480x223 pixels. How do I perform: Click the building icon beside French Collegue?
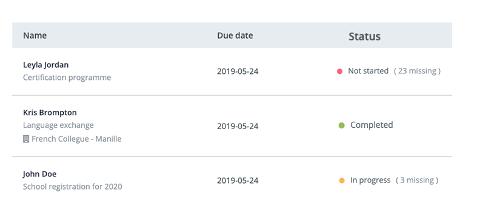click(x=26, y=139)
